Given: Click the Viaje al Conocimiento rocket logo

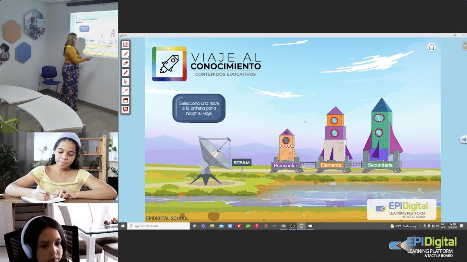Looking at the screenshot, I should [x=169, y=64].
